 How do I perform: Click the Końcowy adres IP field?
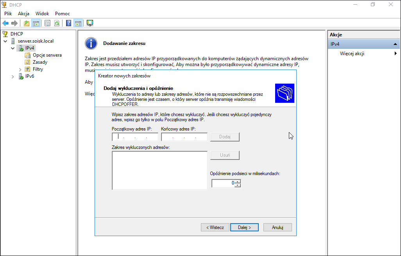tap(184, 137)
